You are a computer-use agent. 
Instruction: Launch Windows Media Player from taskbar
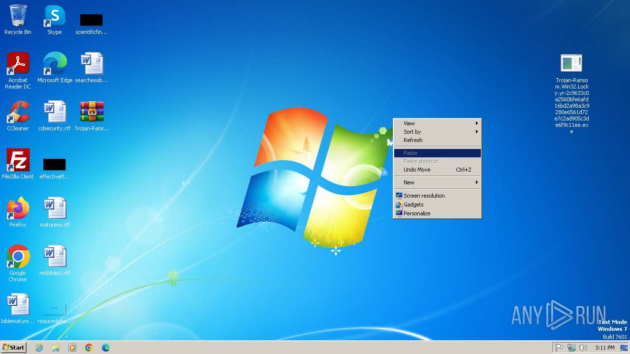coord(72,348)
